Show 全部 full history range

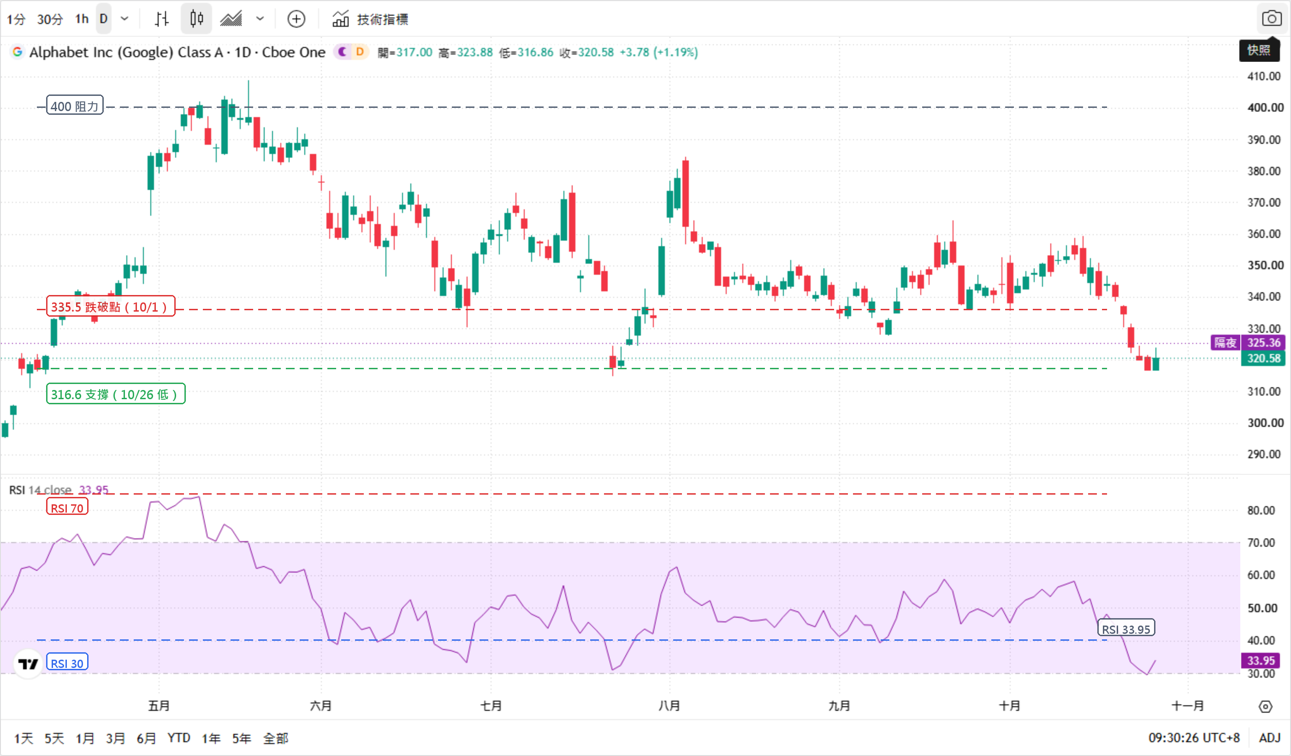coord(276,738)
